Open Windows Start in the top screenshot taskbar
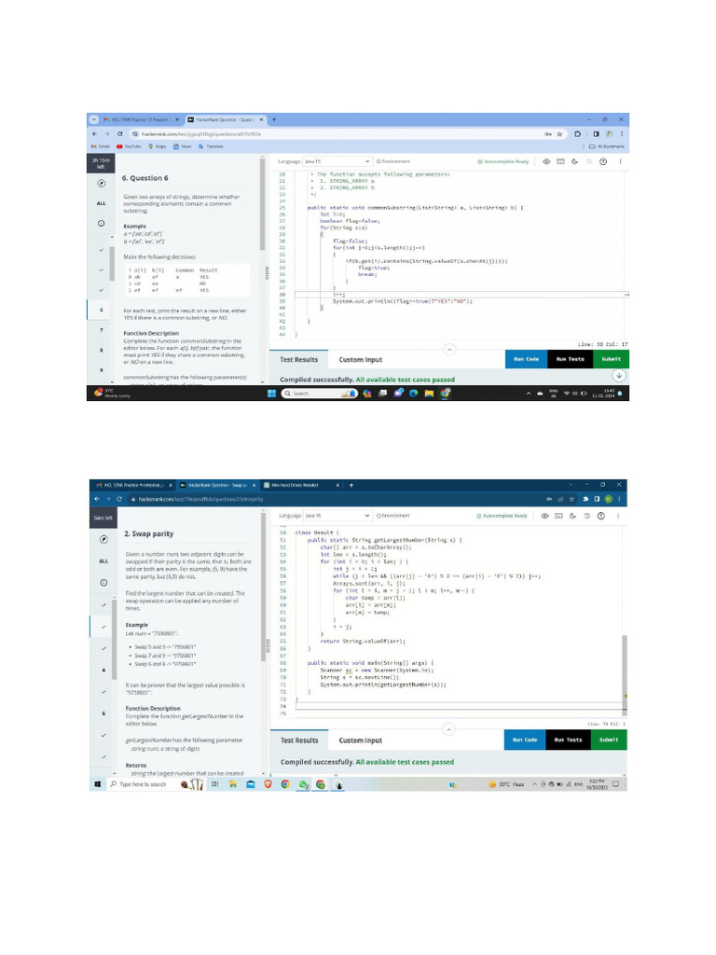Screen dimensions: 716x955 tap(271, 394)
